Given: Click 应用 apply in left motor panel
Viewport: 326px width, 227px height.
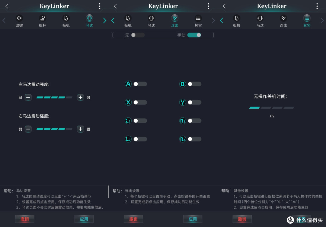Looking at the screenshot, I should [84, 219].
